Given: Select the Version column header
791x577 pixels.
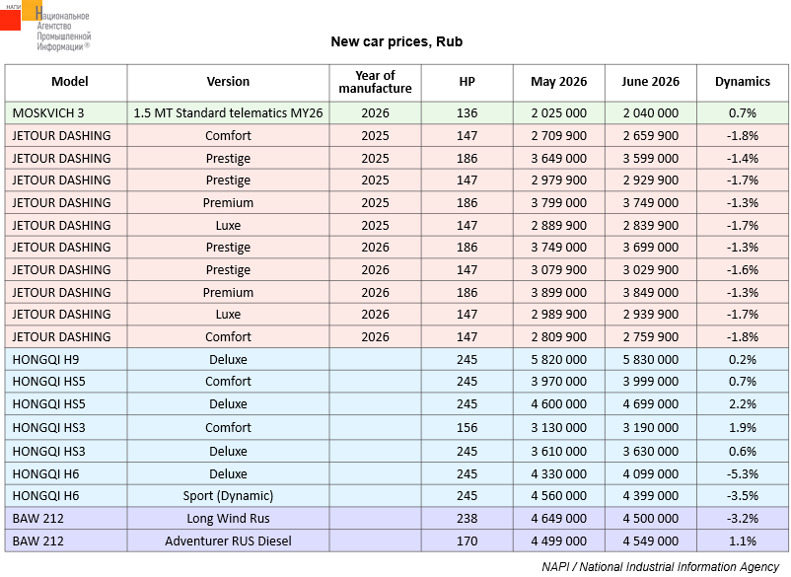Looking at the screenshot, I should click(228, 82).
